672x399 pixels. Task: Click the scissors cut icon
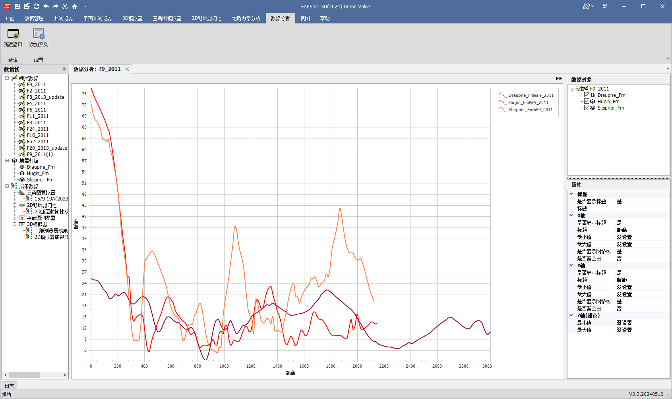click(x=65, y=6)
